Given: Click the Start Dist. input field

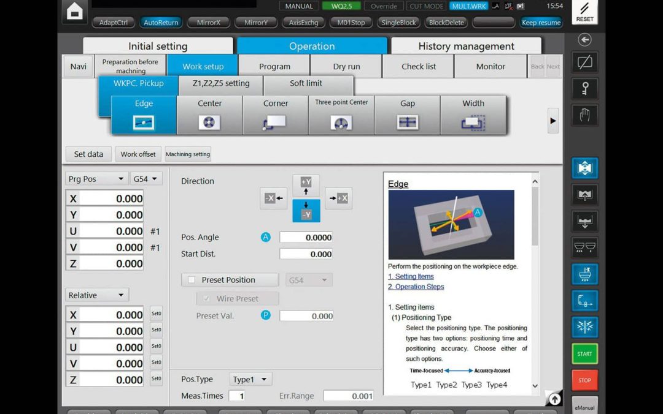Looking at the screenshot, I should coord(306,254).
